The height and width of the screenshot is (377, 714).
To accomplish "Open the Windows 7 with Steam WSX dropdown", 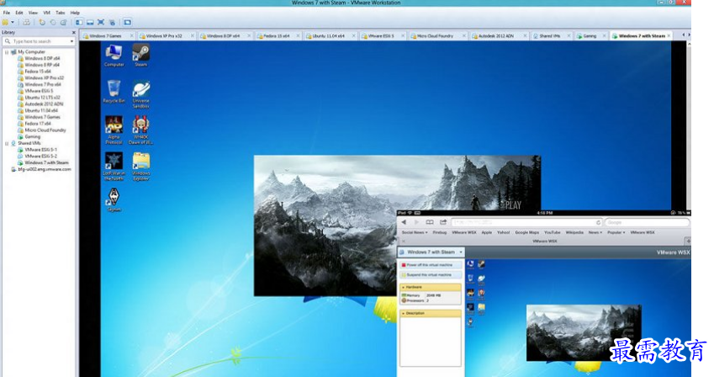I will point(431,252).
